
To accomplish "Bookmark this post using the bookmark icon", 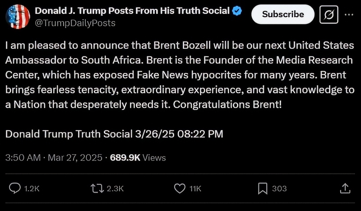I will tap(263, 188).
